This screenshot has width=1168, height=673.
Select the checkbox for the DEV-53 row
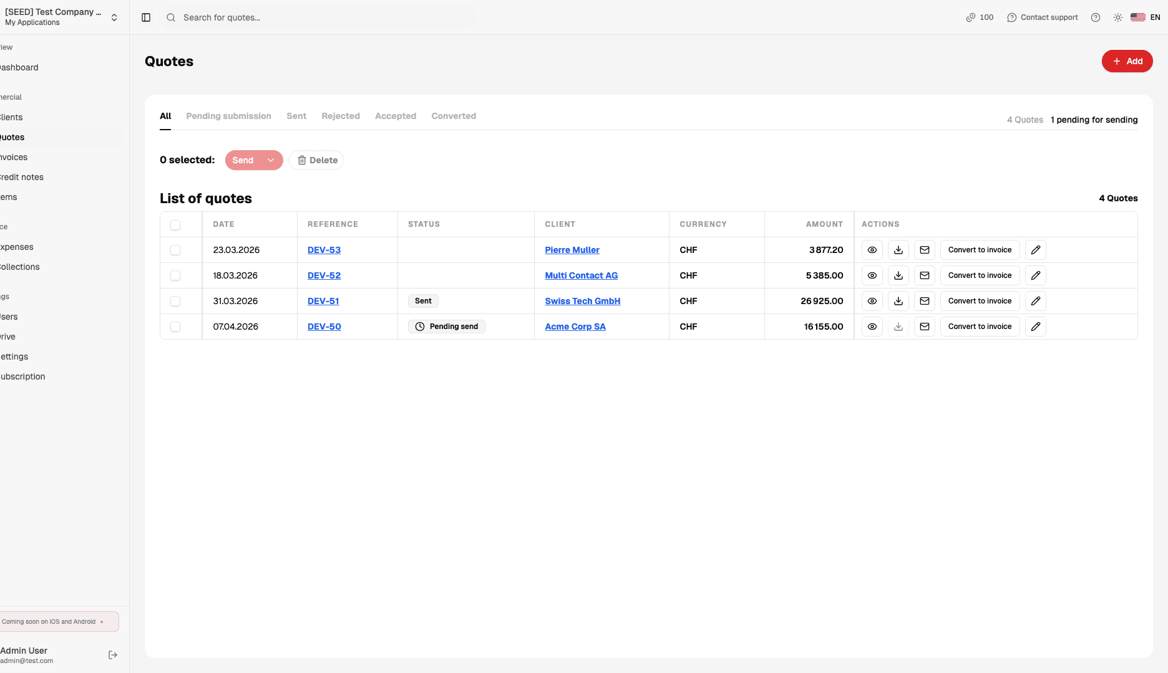pos(175,249)
